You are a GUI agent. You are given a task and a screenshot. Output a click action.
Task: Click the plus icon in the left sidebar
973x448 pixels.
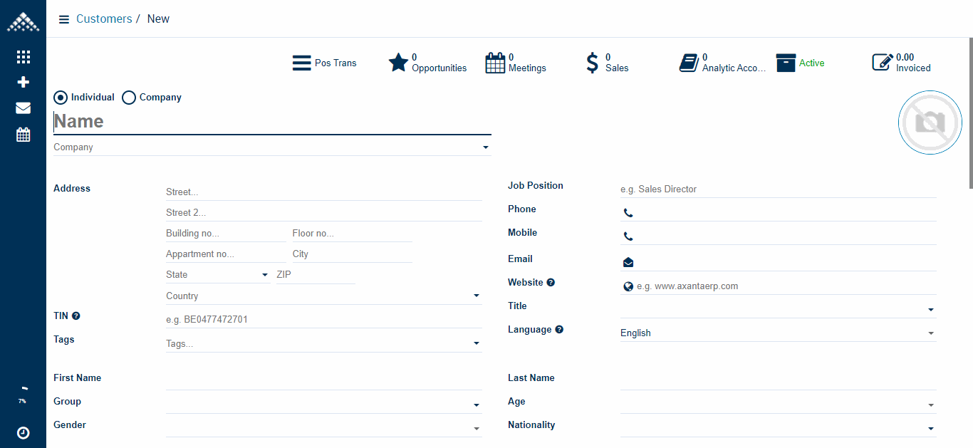(x=23, y=82)
